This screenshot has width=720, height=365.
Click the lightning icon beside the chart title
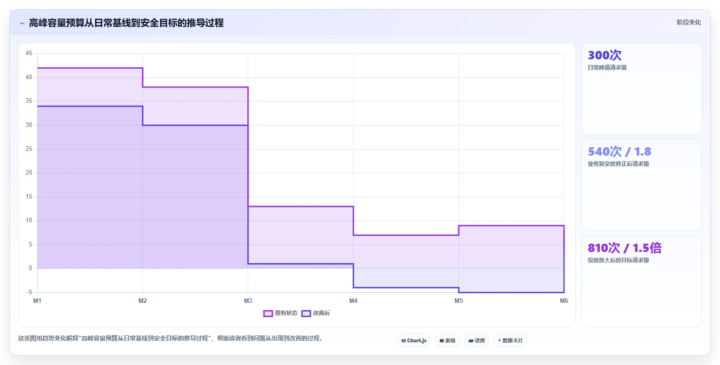(22, 23)
